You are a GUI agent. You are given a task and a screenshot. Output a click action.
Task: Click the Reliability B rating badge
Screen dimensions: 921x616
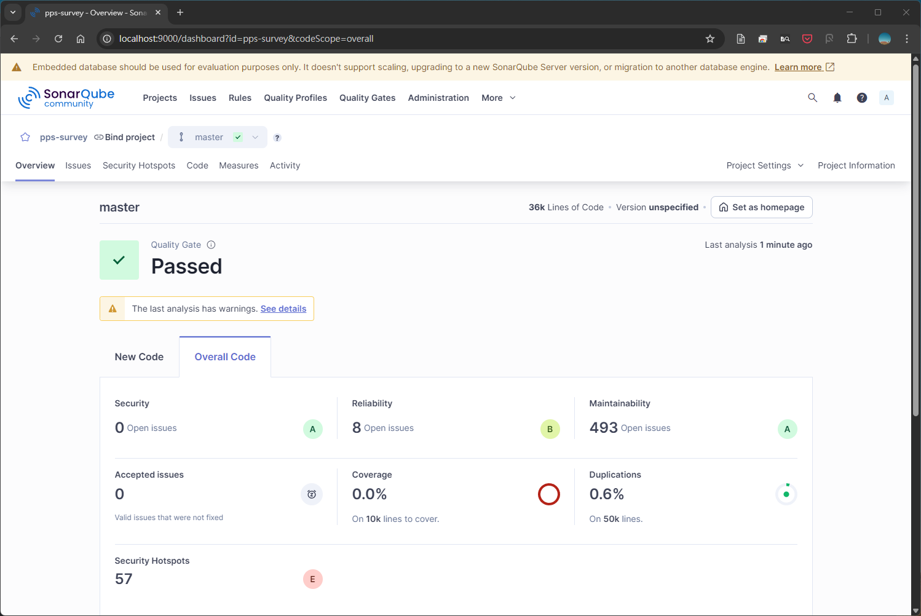pyautogui.click(x=550, y=429)
